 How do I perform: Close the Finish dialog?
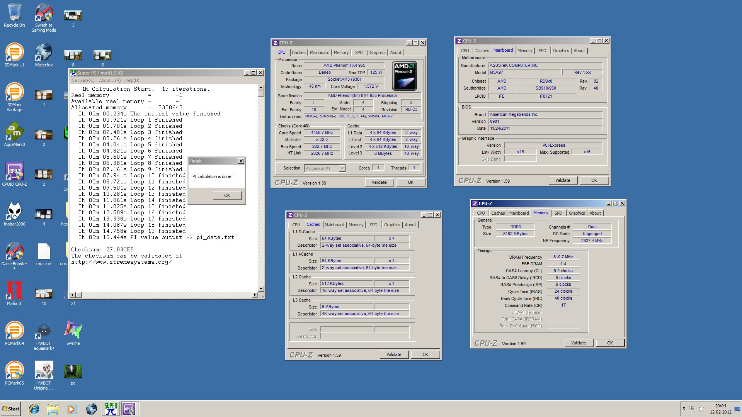click(241, 161)
